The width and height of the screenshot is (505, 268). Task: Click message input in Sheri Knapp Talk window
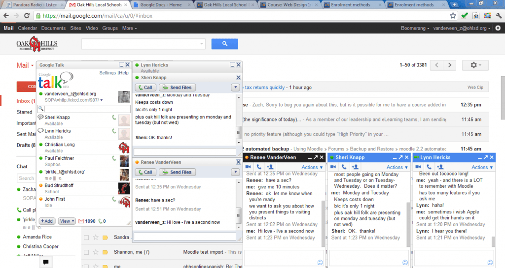(x=185, y=152)
